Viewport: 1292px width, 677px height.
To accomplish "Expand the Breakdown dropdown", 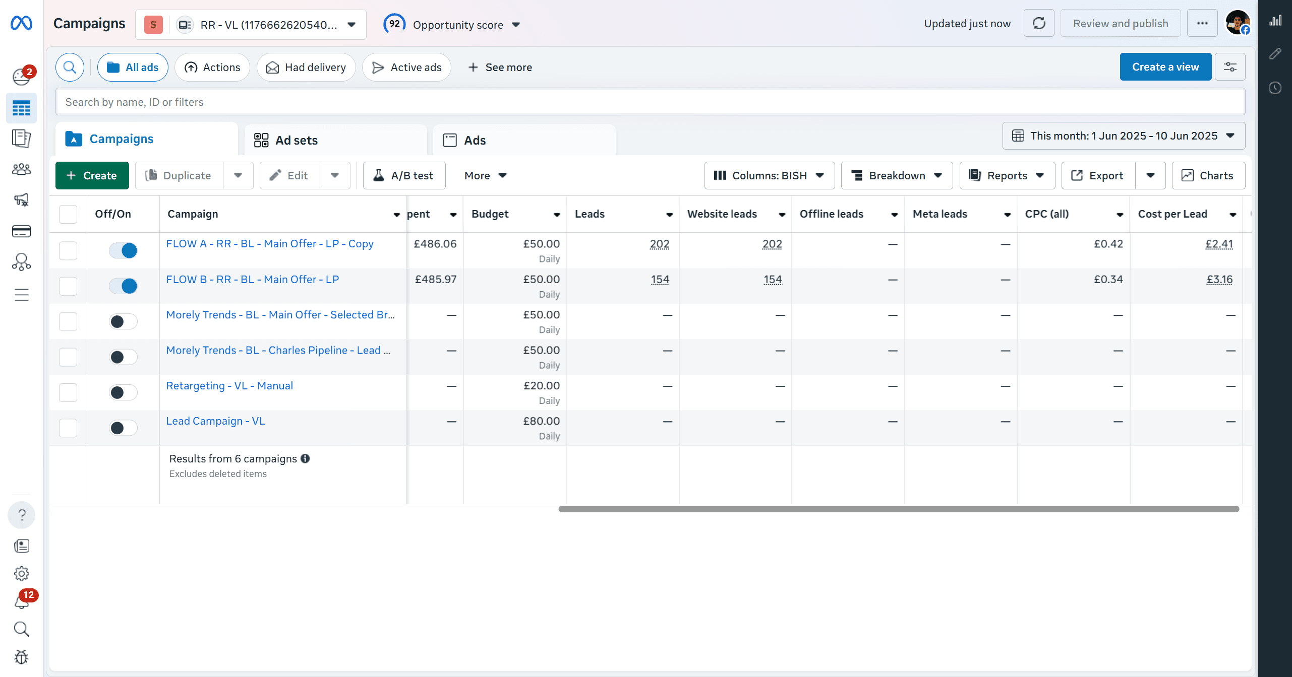I will pos(897,175).
